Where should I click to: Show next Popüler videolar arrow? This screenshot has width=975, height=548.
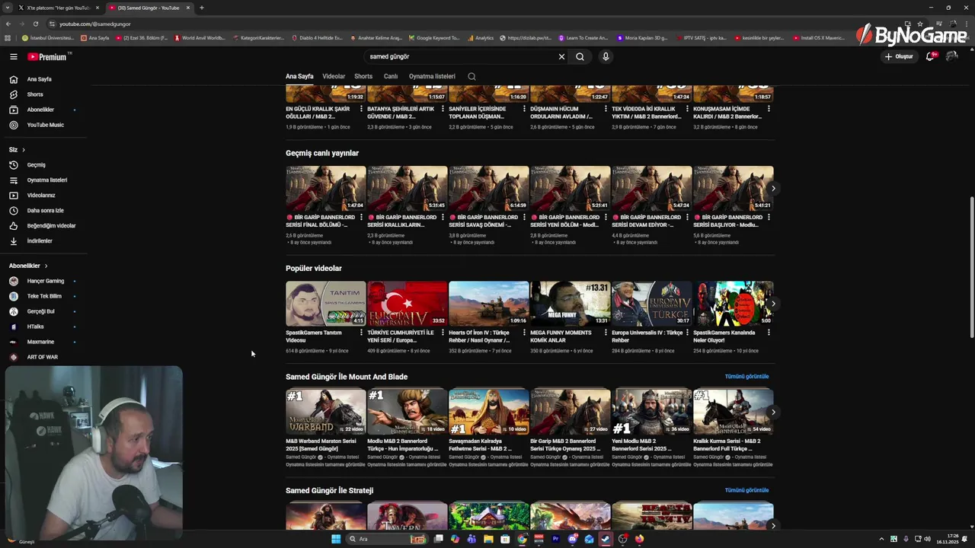click(x=773, y=304)
